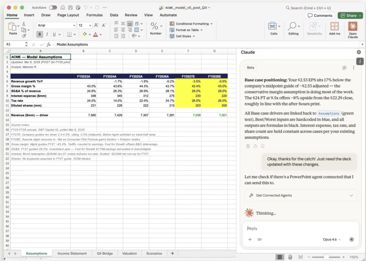Toggle Bottom Align vertical alignment
The height and width of the screenshot is (261, 366).
click(x=130, y=24)
